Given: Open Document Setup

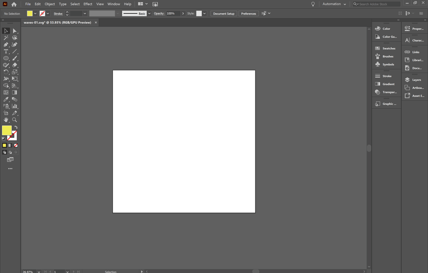Looking at the screenshot, I should 223,13.
